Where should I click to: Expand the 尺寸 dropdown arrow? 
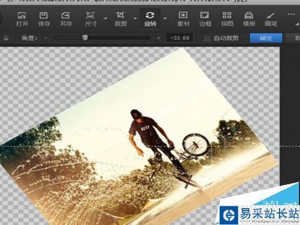click(106, 19)
